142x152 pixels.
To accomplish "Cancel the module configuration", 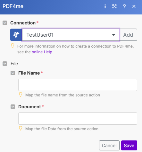I will coord(109,146).
